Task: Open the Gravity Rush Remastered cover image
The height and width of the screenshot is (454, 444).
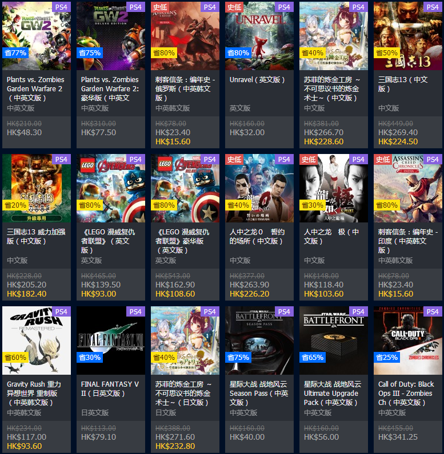Action: 37,340
